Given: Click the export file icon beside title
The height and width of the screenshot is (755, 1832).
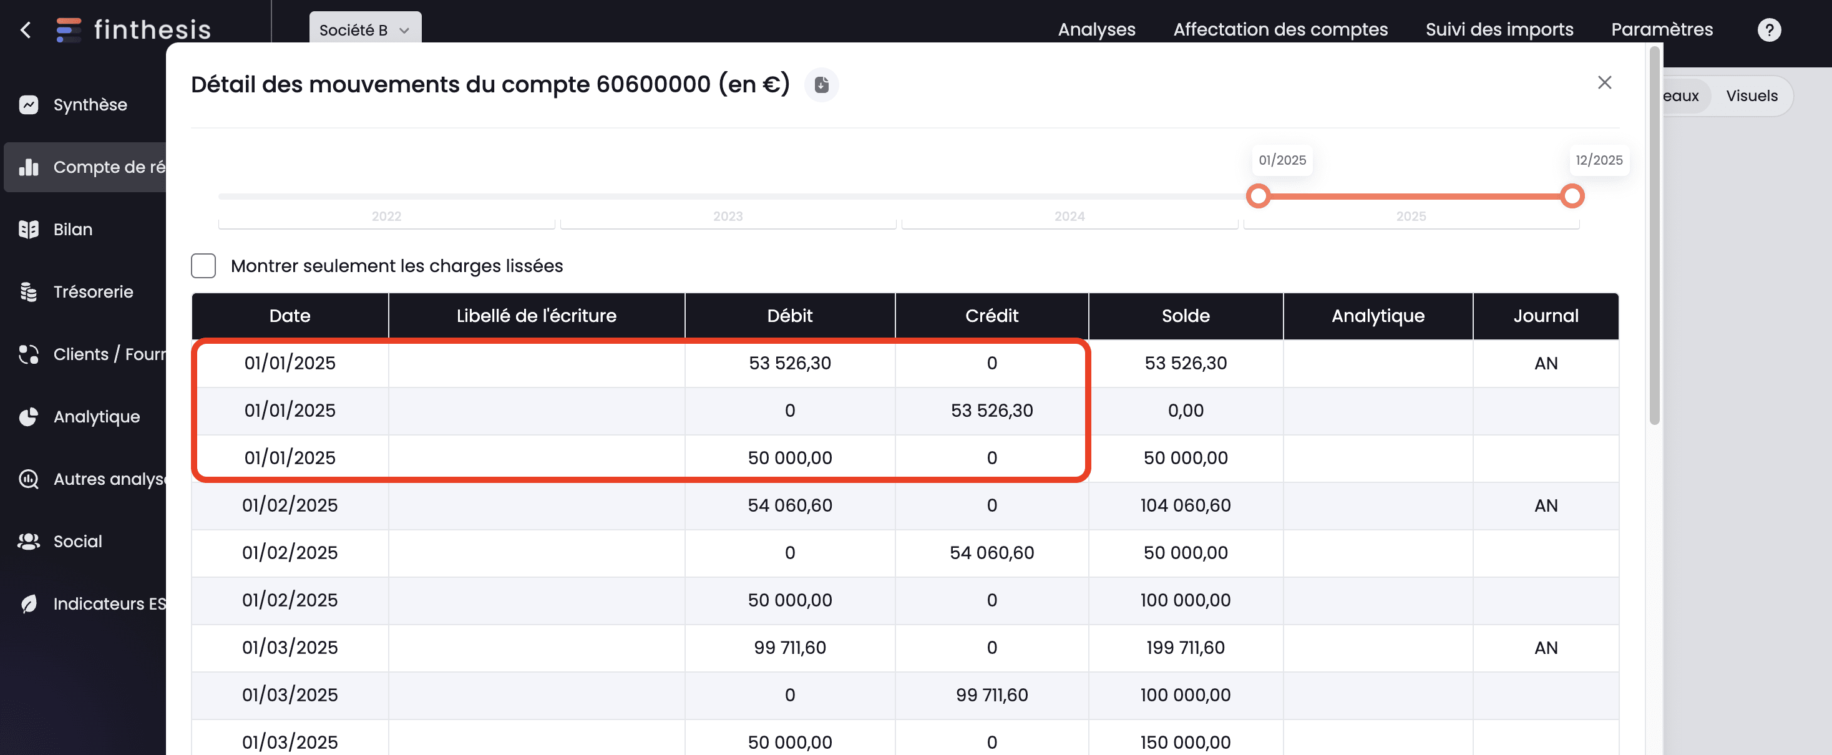Looking at the screenshot, I should [x=821, y=85].
